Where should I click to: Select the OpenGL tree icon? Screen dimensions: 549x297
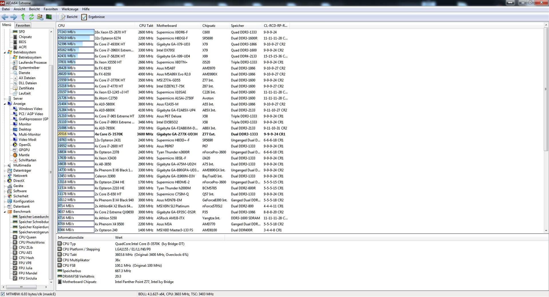pos(15,145)
